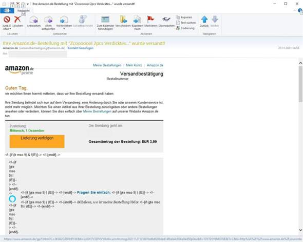Screen dimensions: 303x242
Task: Click the quick access print icon
Action: (x=23, y=4)
